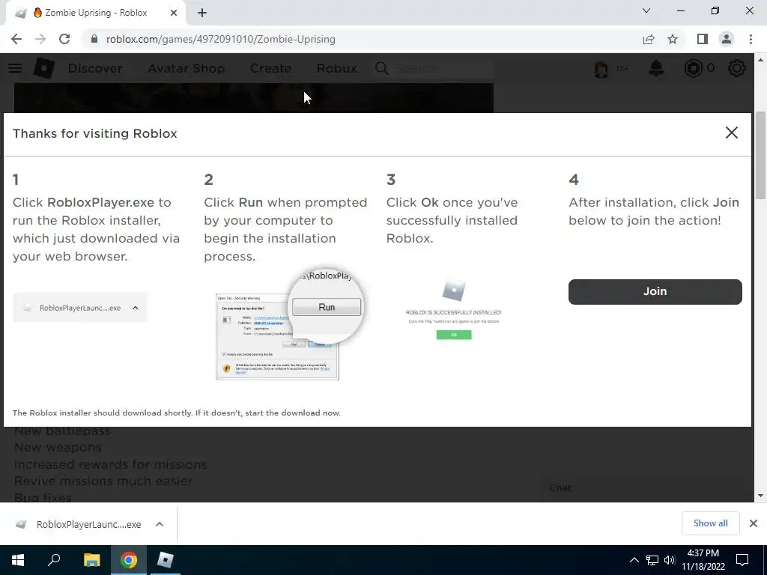Image resolution: width=767 pixels, height=575 pixels.
Task: Open the Roblox hamburger menu
Action: (x=15, y=68)
